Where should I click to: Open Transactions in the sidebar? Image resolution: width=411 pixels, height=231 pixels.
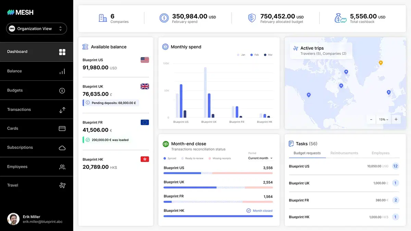tap(36, 110)
